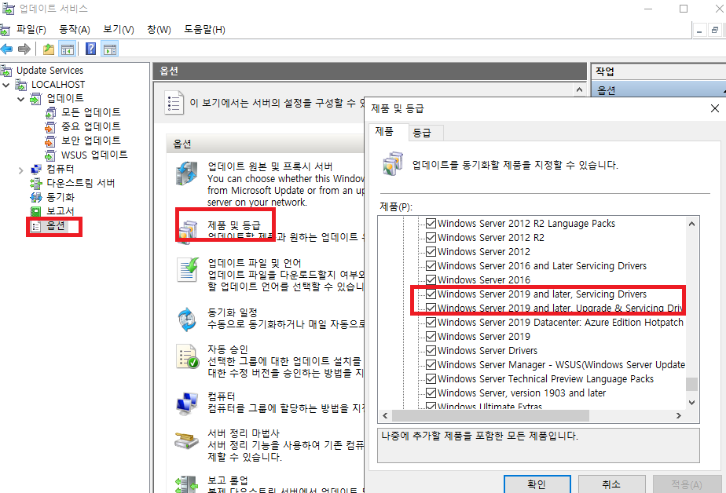Expand the 컴퓨터 tree node

21,170
